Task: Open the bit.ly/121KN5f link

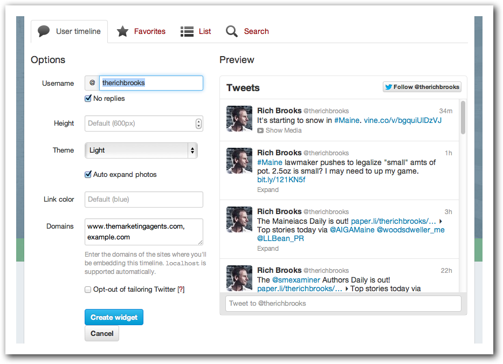Action: pyautogui.click(x=281, y=180)
